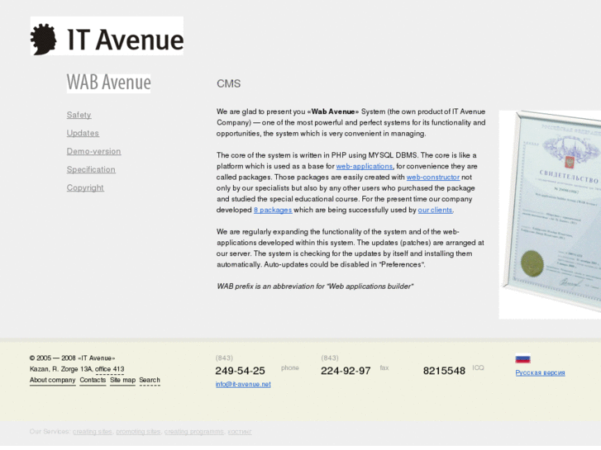Click the certificate image thumbnail
Viewport: 601px width, 450px height.
click(550, 215)
